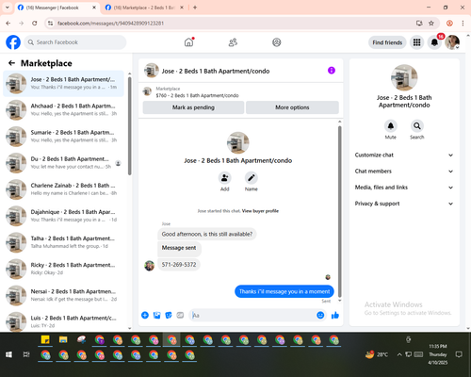Open the Chrome tab search dropdown arrow
471x377 pixels.
click(x=8, y=8)
